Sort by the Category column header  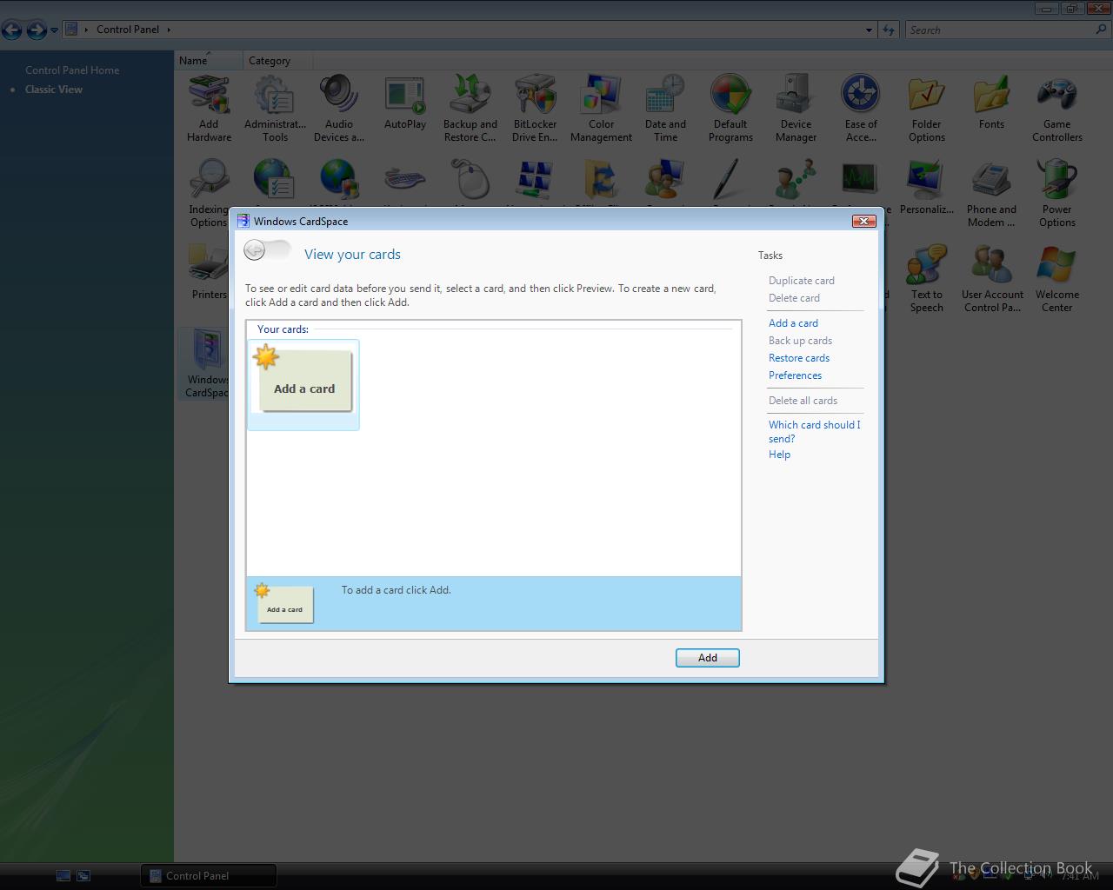click(x=277, y=61)
